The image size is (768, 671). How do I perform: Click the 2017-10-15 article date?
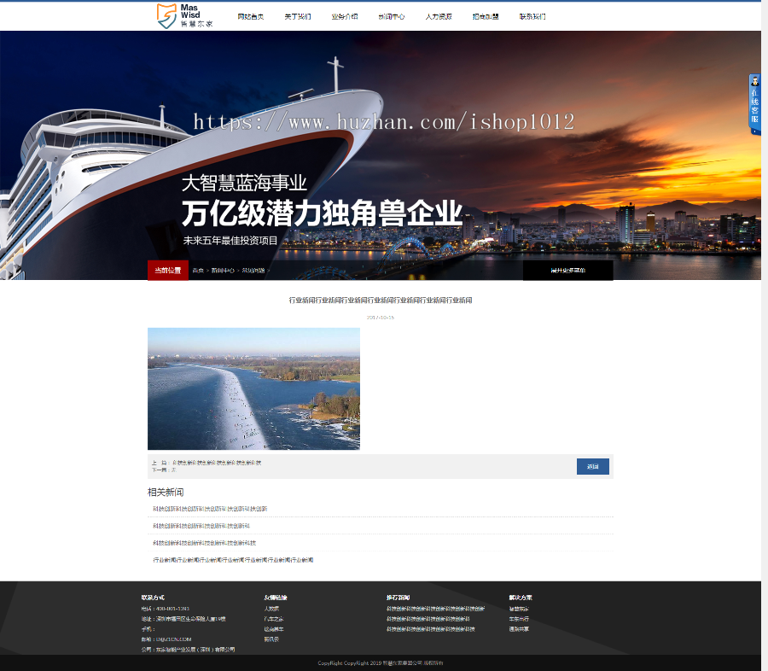pos(381,318)
